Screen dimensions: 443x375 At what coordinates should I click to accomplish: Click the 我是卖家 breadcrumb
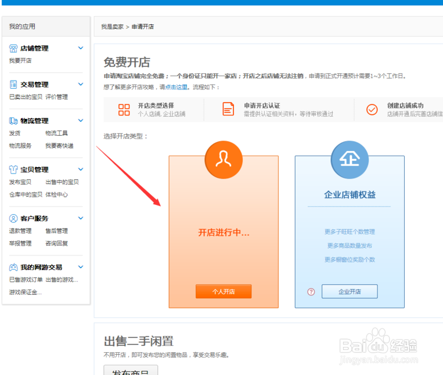click(x=113, y=27)
